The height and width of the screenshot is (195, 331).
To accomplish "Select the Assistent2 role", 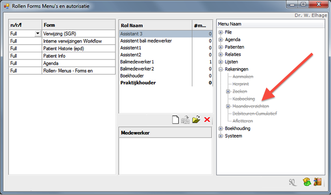I will tap(165, 55).
